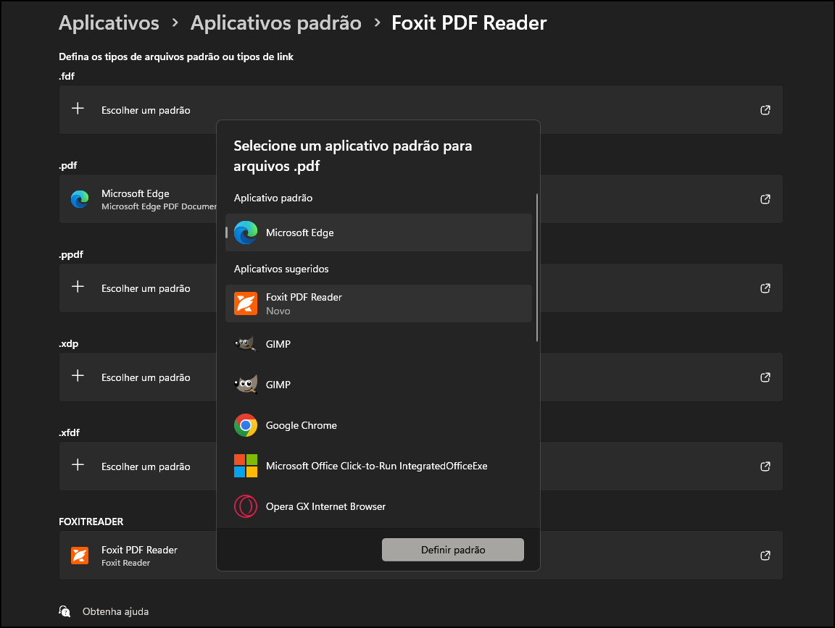Pick Microsoft Office Click-to-Run IntegratedOfficeExe
Viewport: 835px width, 628px height.
(x=378, y=466)
